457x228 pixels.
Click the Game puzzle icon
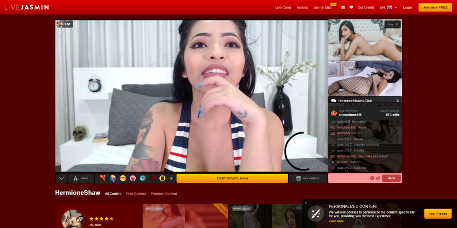pyautogui.click(x=76, y=178)
